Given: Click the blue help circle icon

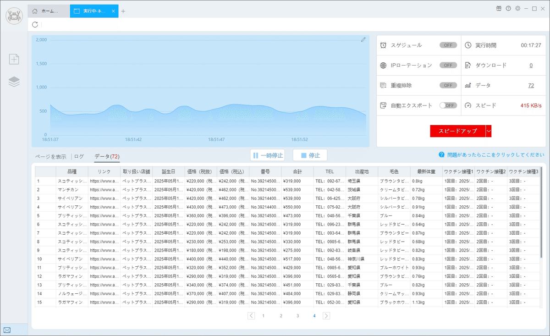Looking at the screenshot, I should click(x=442, y=155).
